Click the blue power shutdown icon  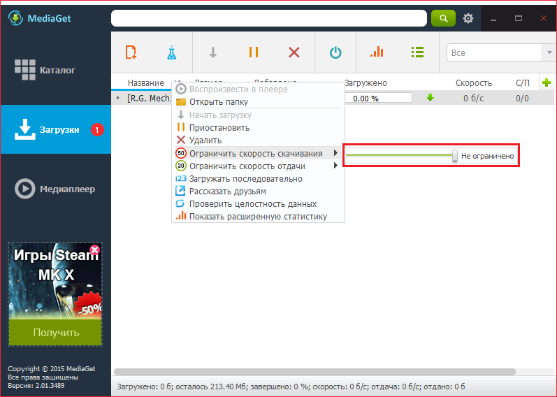(335, 52)
